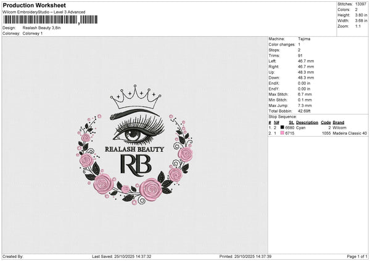Viewport: 370px width, 261px height.
Task: Click the EndX value '0.00 in'
Action: pos(304,83)
